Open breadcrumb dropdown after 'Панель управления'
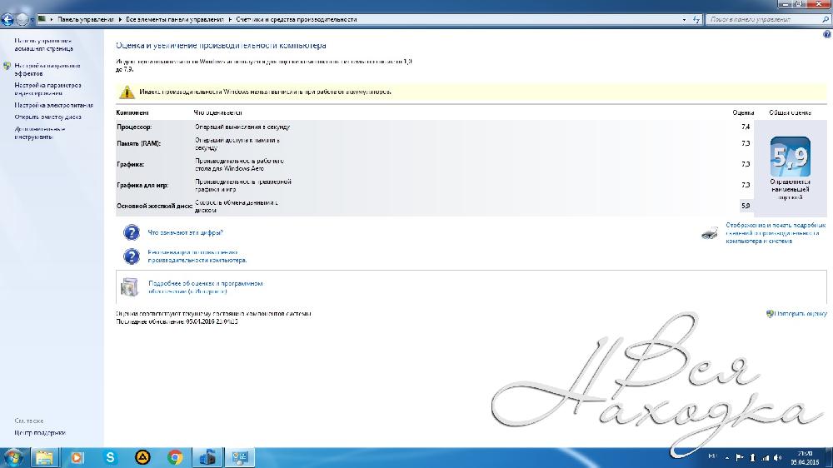Screen dimensions: 833x468 [x=119, y=19]
